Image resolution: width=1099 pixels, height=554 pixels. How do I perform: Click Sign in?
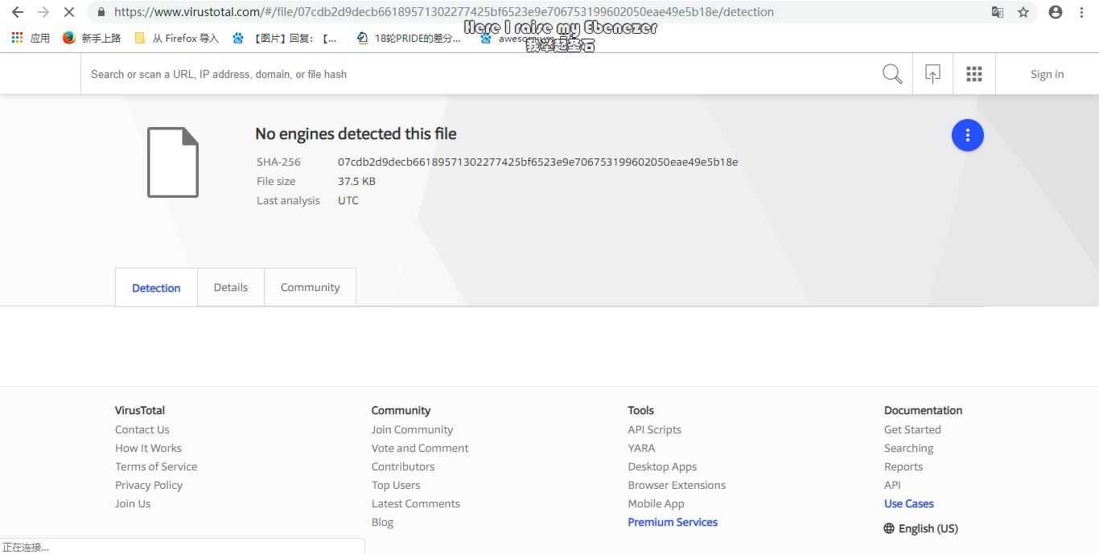click(x=1048, y=74)
